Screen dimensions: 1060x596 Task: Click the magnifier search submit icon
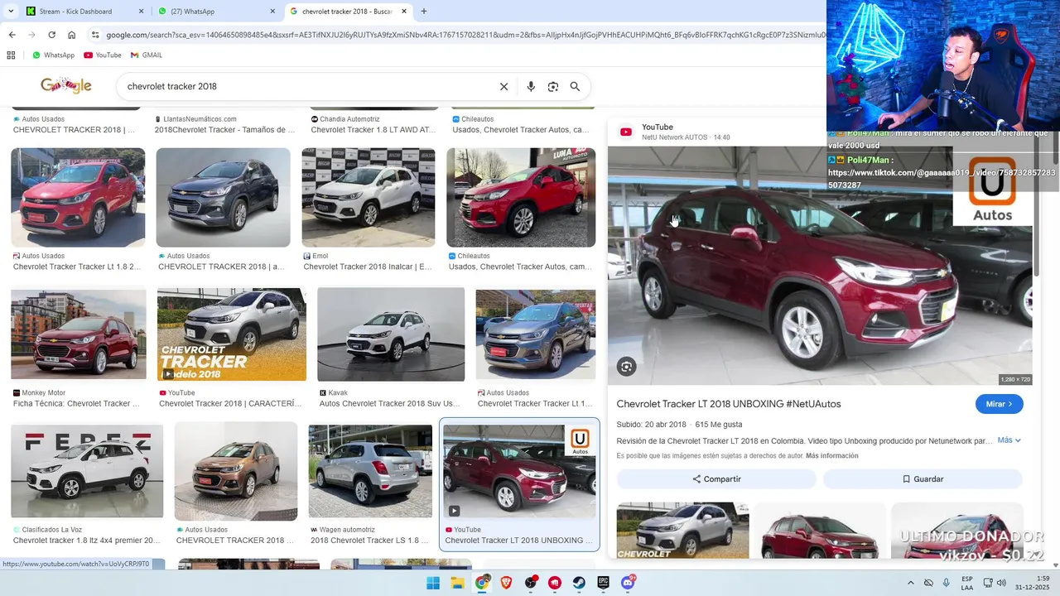575,86
